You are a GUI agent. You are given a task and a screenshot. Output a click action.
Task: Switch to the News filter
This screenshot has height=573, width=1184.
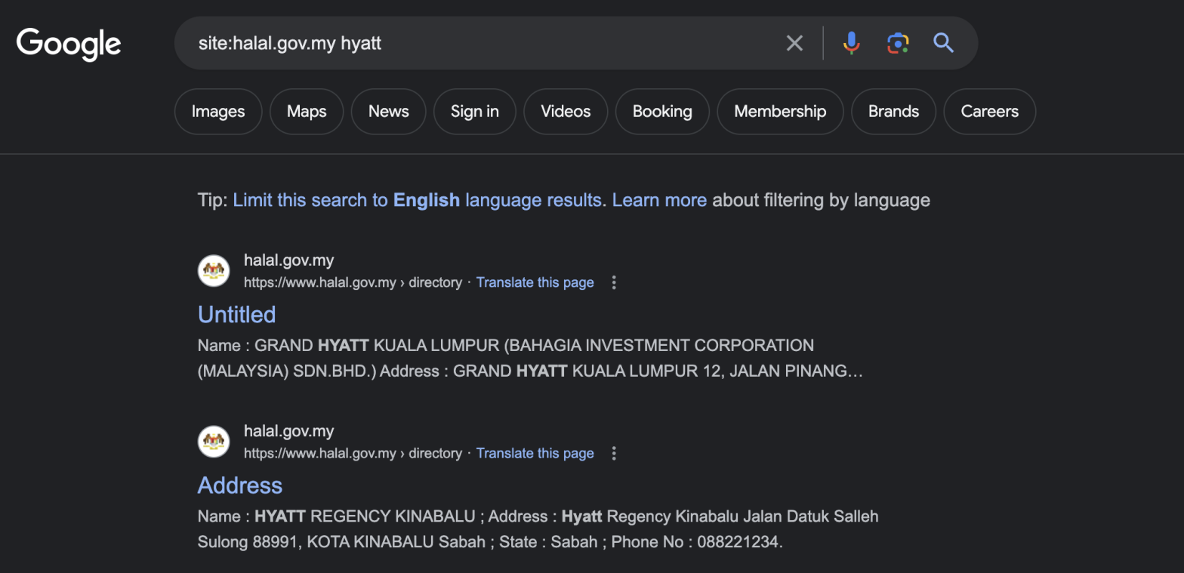coord(388,112)
